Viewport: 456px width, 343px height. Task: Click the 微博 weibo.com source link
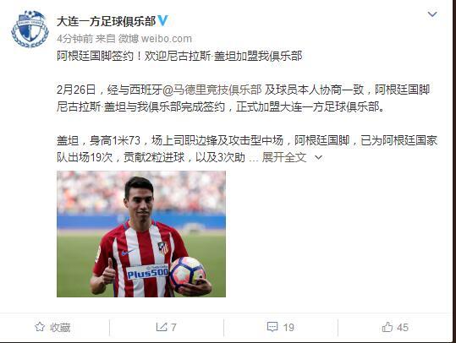pyautogui.click(x=155, y=39)
